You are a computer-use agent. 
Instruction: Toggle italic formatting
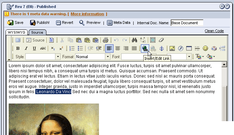coord(26,48)
